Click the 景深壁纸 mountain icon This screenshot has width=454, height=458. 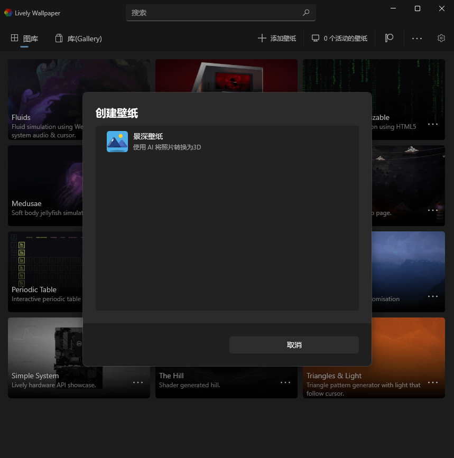(117, 142)
